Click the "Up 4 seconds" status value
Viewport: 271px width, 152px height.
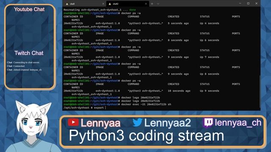(210, 23)
